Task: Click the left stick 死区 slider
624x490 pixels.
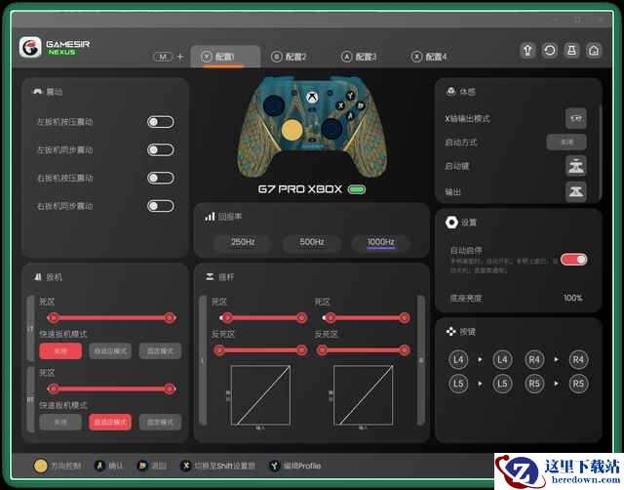Action: 263,318
